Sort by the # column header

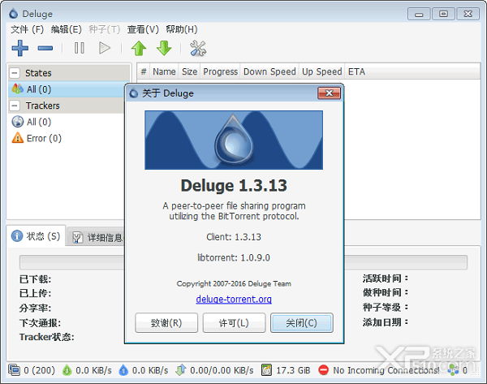[144, 71]
